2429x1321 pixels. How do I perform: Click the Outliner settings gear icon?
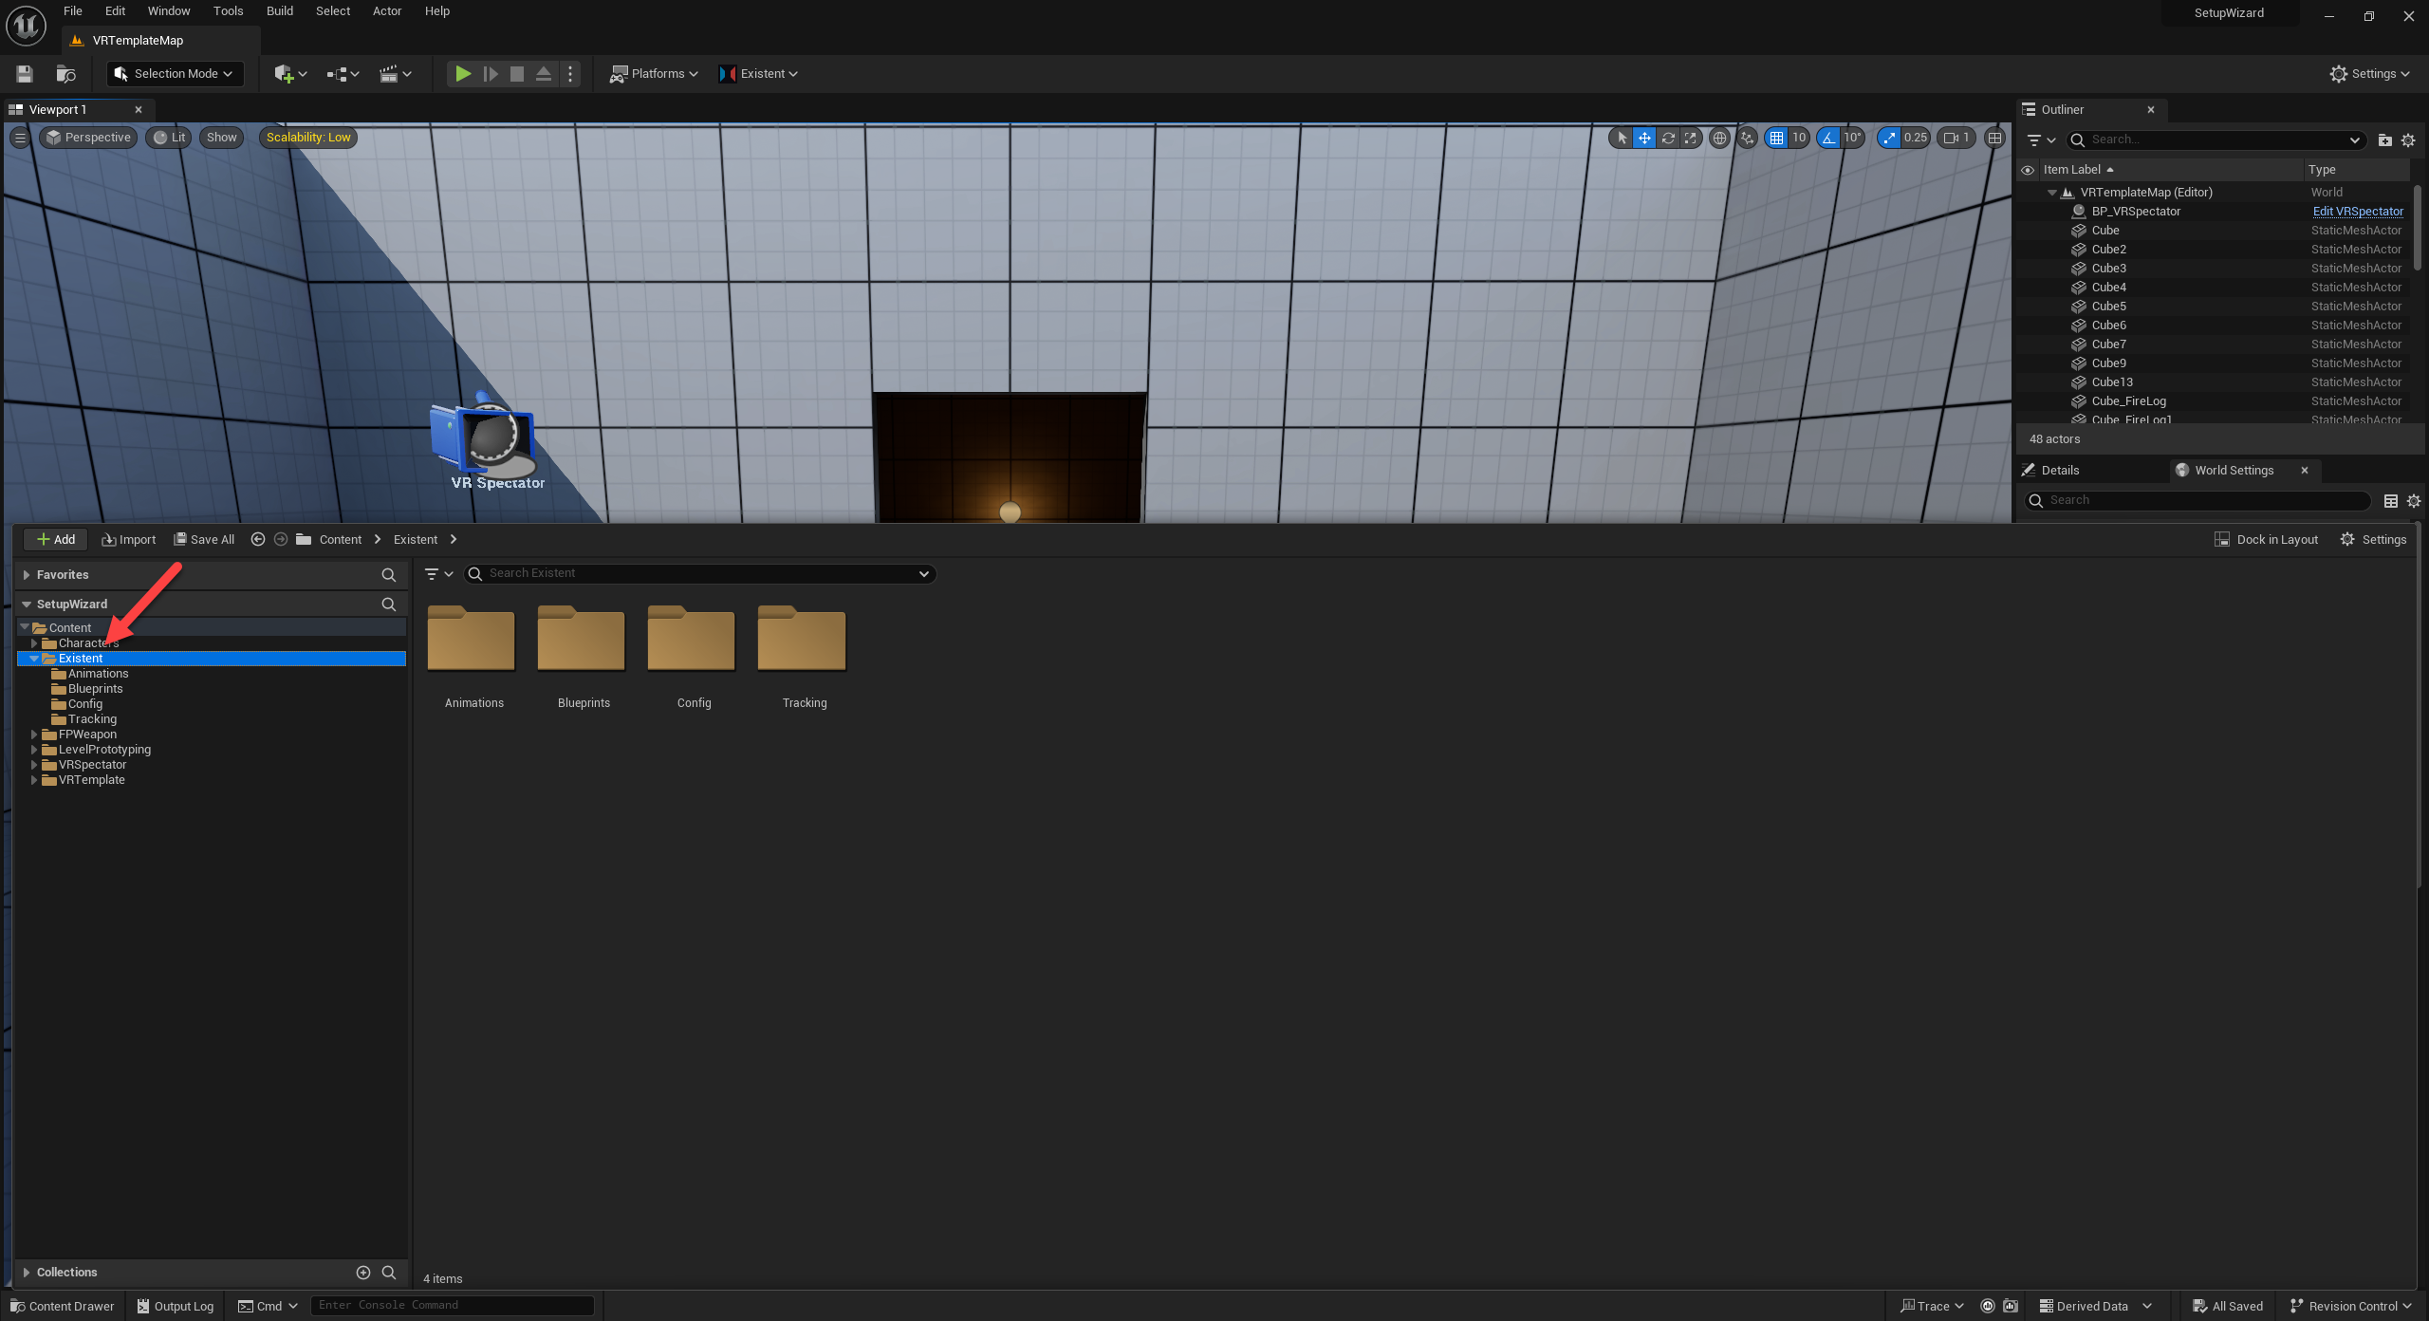click(2408, 140)
